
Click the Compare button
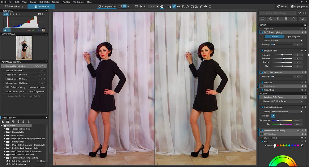[x=105, y=6]
